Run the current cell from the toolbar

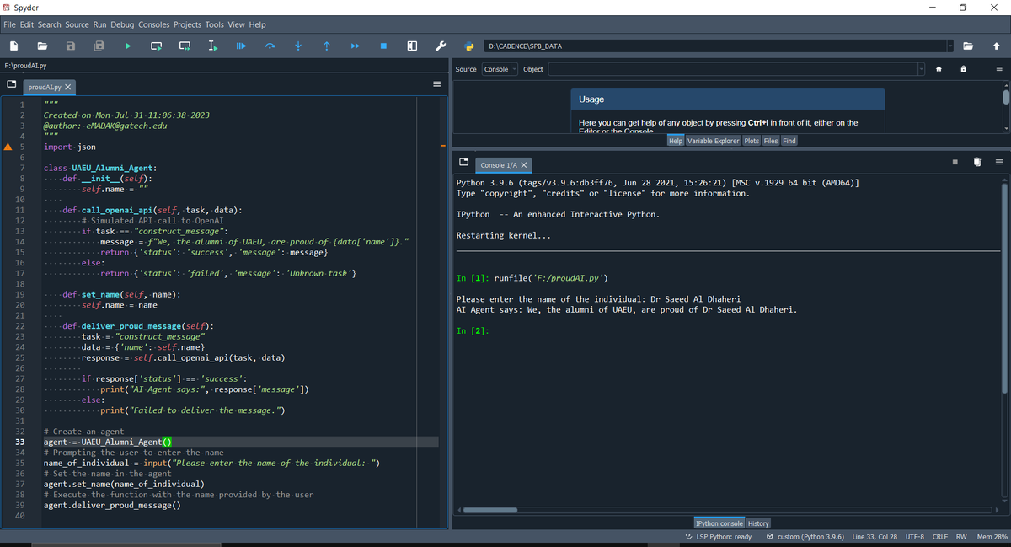(157, 46)
